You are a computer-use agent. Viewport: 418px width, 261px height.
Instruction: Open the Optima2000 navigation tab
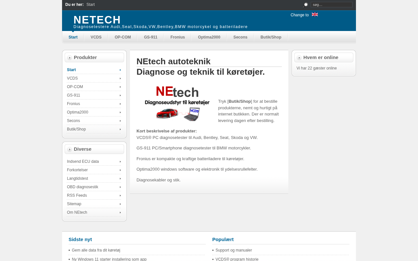(x=209, y=37)
